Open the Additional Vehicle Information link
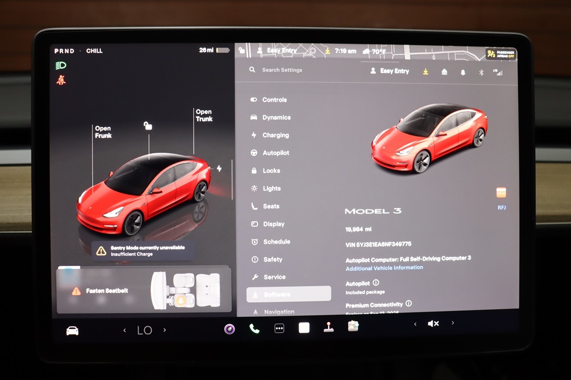The image size is (571, 380). click(x=384, y=268)
